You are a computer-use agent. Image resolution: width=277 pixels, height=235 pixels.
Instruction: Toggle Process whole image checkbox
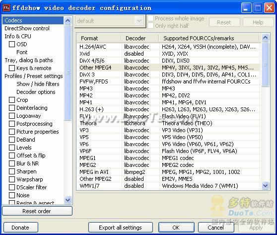coord(150,18)
